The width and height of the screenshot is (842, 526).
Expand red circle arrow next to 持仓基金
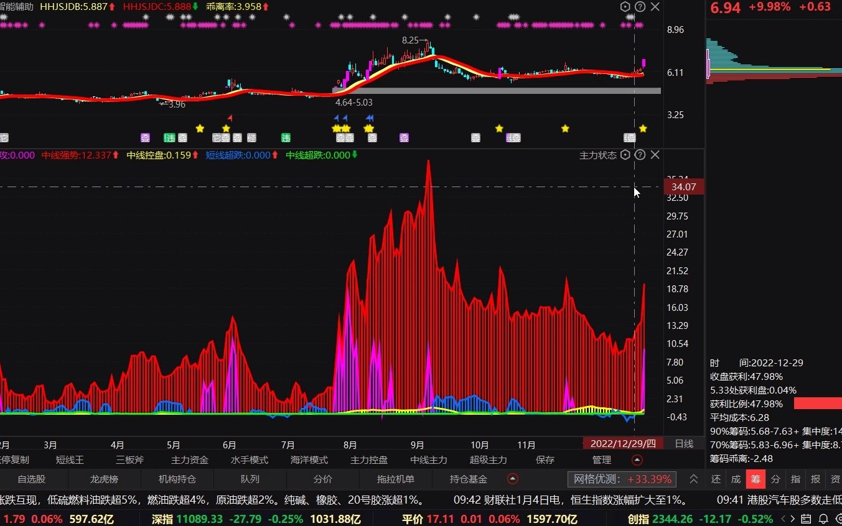coord(513,479)
